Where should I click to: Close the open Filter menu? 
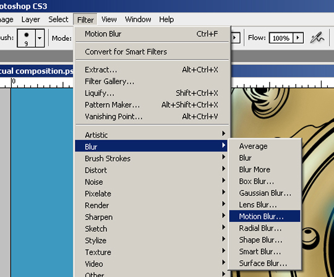click(85, 20)
